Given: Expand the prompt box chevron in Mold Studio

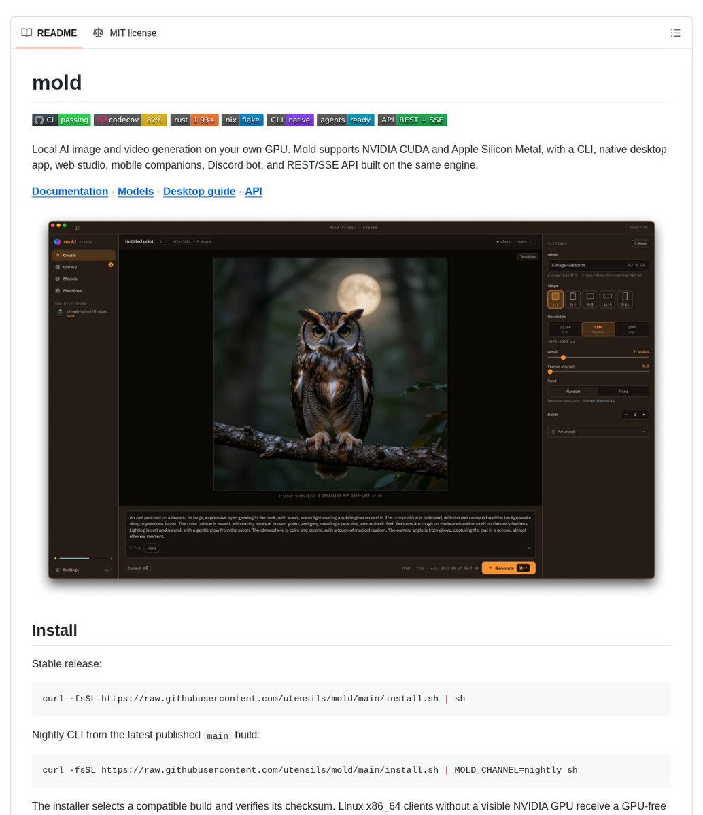Looking at the screenshot, I should 529,548.
